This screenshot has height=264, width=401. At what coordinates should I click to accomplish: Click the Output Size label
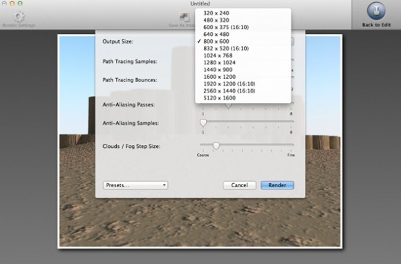[x=118, y=41]
